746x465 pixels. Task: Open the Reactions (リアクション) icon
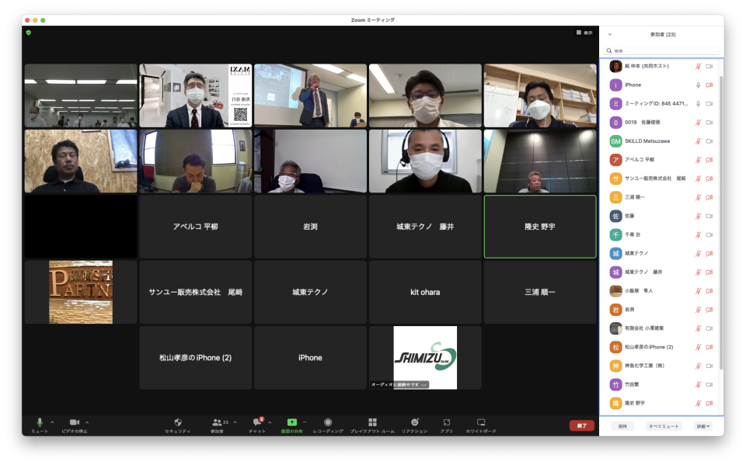(414, 422)
